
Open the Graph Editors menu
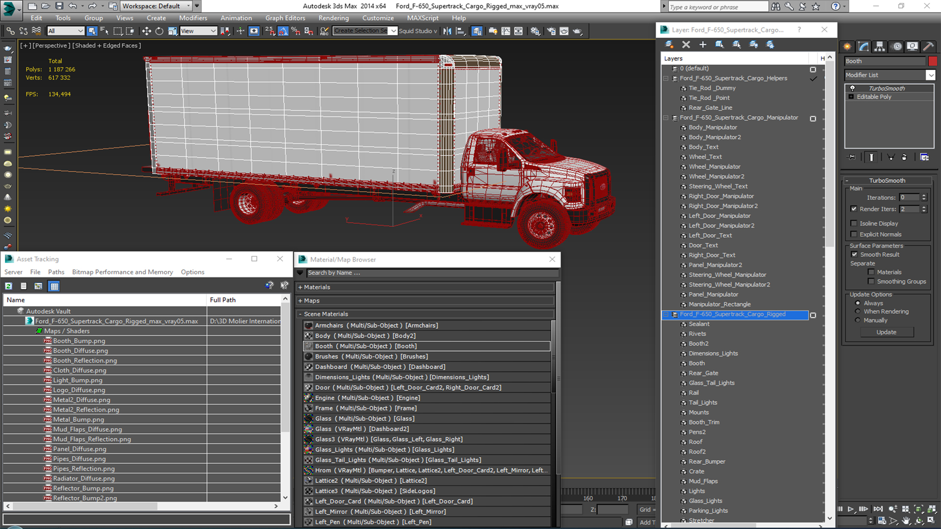[285, 18]
